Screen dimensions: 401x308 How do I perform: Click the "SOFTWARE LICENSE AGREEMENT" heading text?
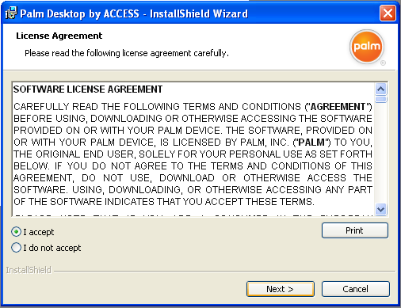point(88,89)
